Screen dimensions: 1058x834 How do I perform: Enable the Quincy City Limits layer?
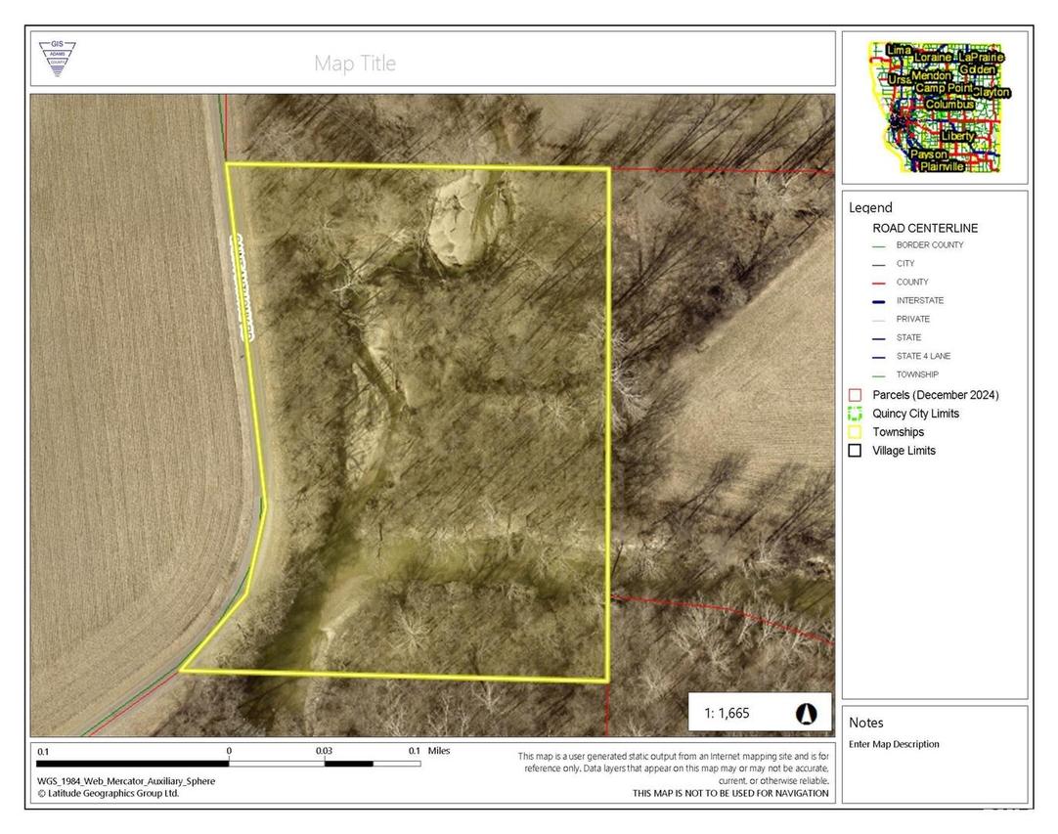pyautogui.click(x=853, y=413)
